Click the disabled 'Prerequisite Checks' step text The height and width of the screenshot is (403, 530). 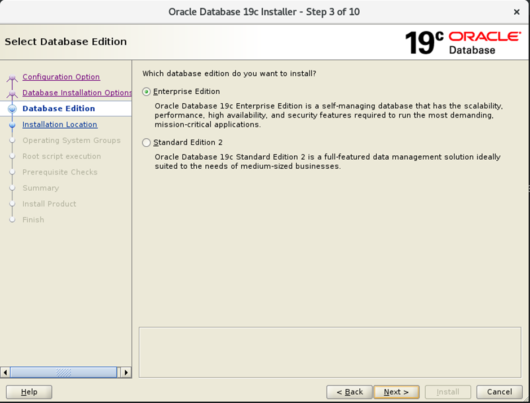(x=60, y=172)
